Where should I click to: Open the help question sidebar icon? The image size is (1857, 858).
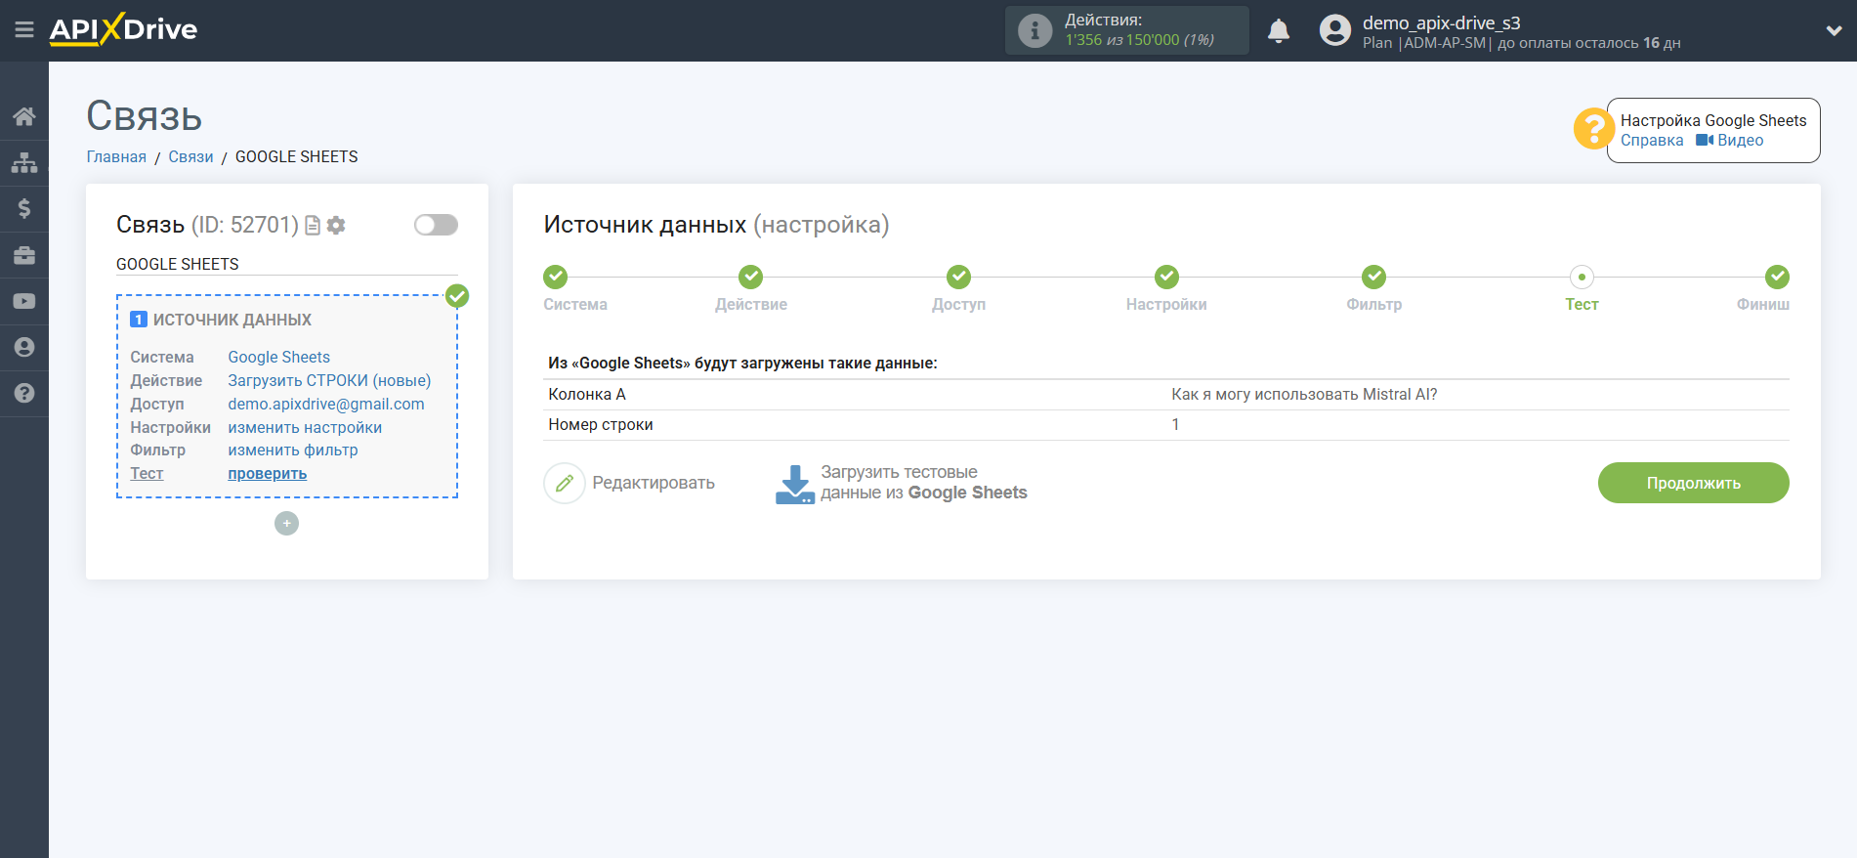click(24, 393)
